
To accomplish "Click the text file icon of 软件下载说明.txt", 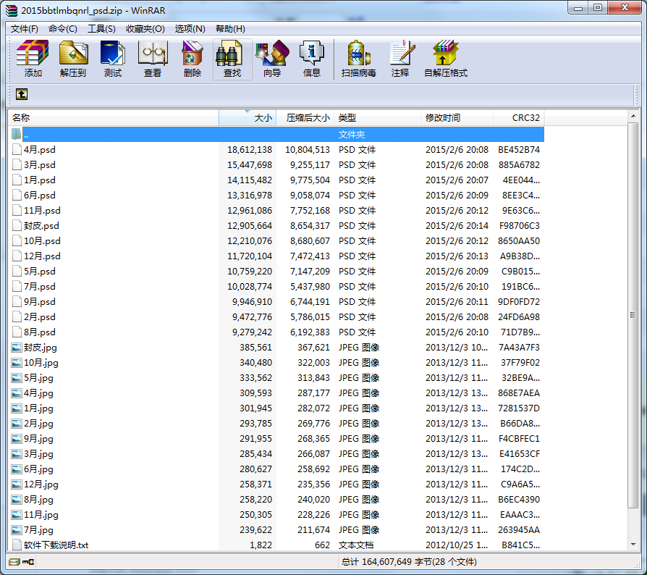I will pyautogui.click(x=17, y=545).
